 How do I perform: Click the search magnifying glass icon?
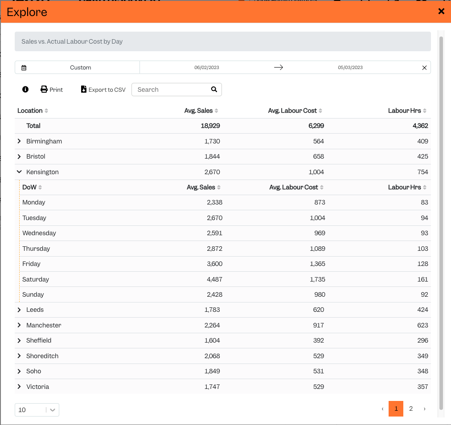pos(214,90)
